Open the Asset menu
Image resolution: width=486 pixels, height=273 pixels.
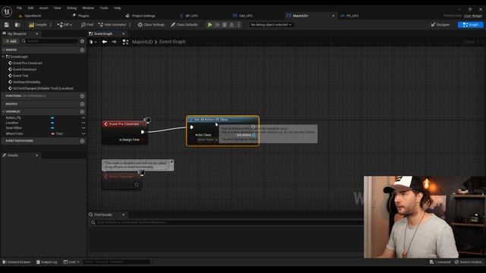[44, 8]
